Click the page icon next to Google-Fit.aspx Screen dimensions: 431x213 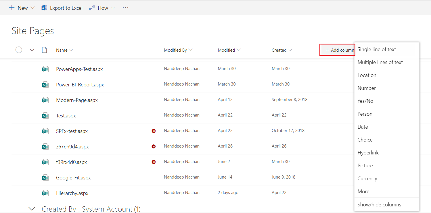click(x=45, y=177)
